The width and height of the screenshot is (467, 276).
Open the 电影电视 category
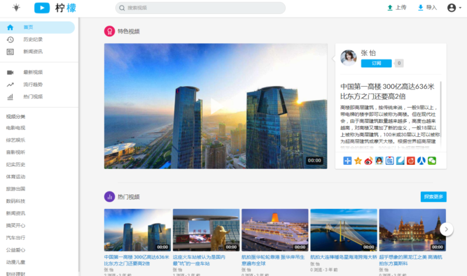(x=16, y=128)
